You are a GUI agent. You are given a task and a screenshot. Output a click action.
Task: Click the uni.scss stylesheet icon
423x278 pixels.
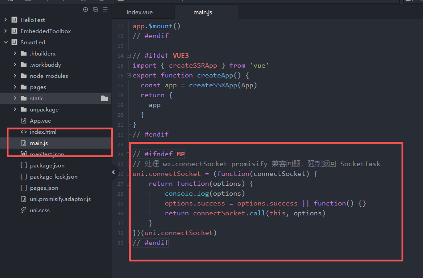click(24, 210)
